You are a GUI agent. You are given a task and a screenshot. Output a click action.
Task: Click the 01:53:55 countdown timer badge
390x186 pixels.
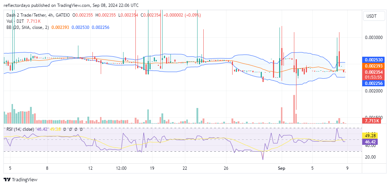click(374, 77)
